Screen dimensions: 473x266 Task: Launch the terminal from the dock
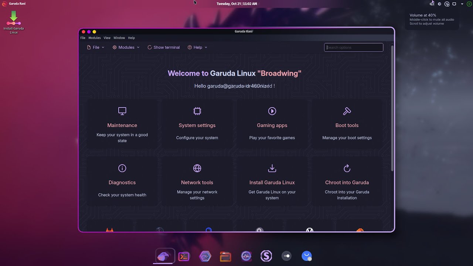(x=184, y=256)
